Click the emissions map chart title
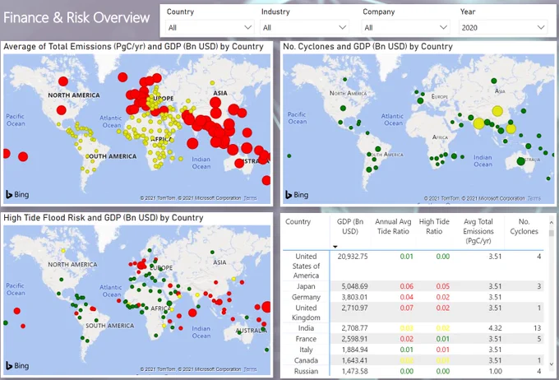The image size is (559, 380). (133, 47)
